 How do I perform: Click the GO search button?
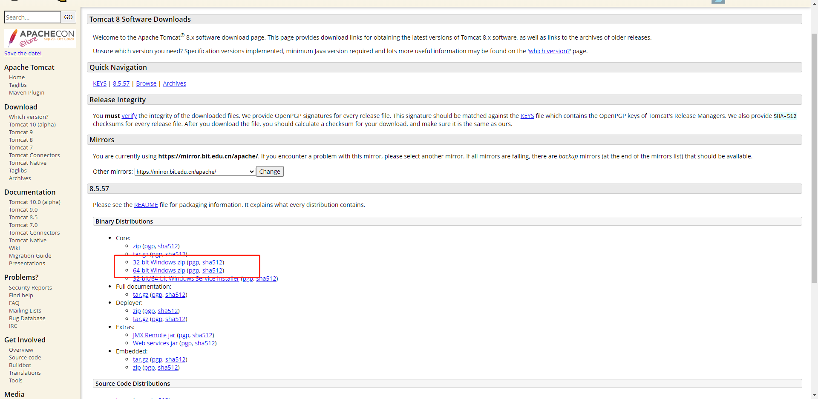69,17
